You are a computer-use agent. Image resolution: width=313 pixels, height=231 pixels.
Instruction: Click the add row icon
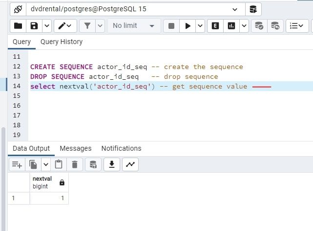(17, 164)
